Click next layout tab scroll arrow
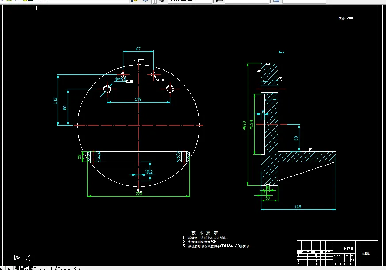 pos(2,269)
